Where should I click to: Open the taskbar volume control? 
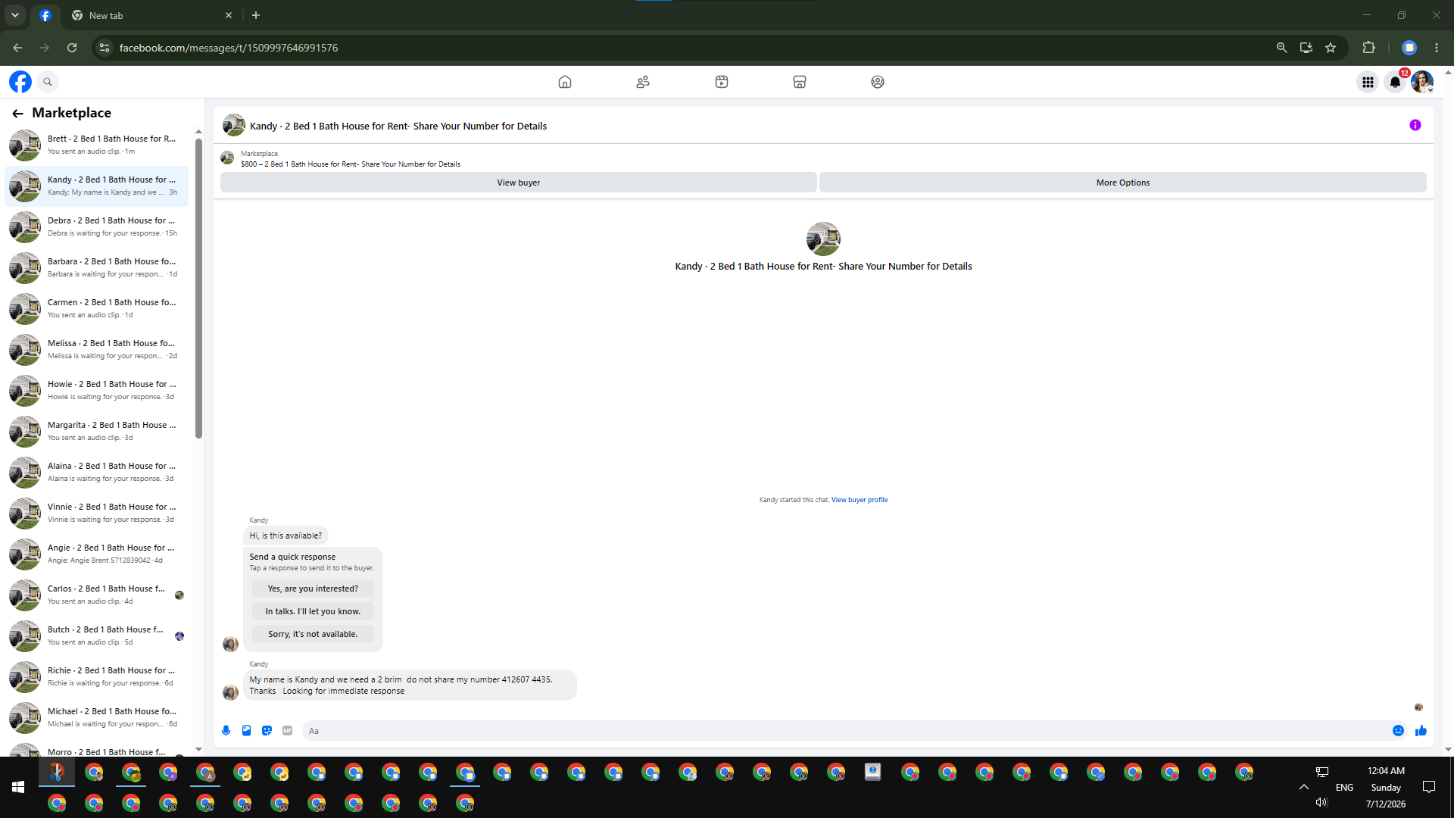click(x=1321, y=802)
